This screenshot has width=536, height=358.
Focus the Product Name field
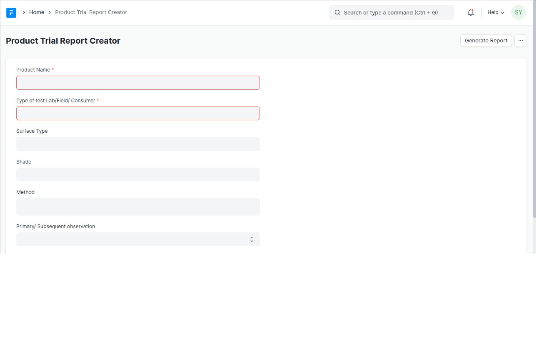point(138,83)
